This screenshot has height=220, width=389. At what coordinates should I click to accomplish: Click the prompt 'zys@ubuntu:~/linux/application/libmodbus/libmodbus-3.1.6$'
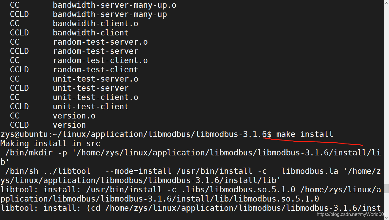point(136,134)
